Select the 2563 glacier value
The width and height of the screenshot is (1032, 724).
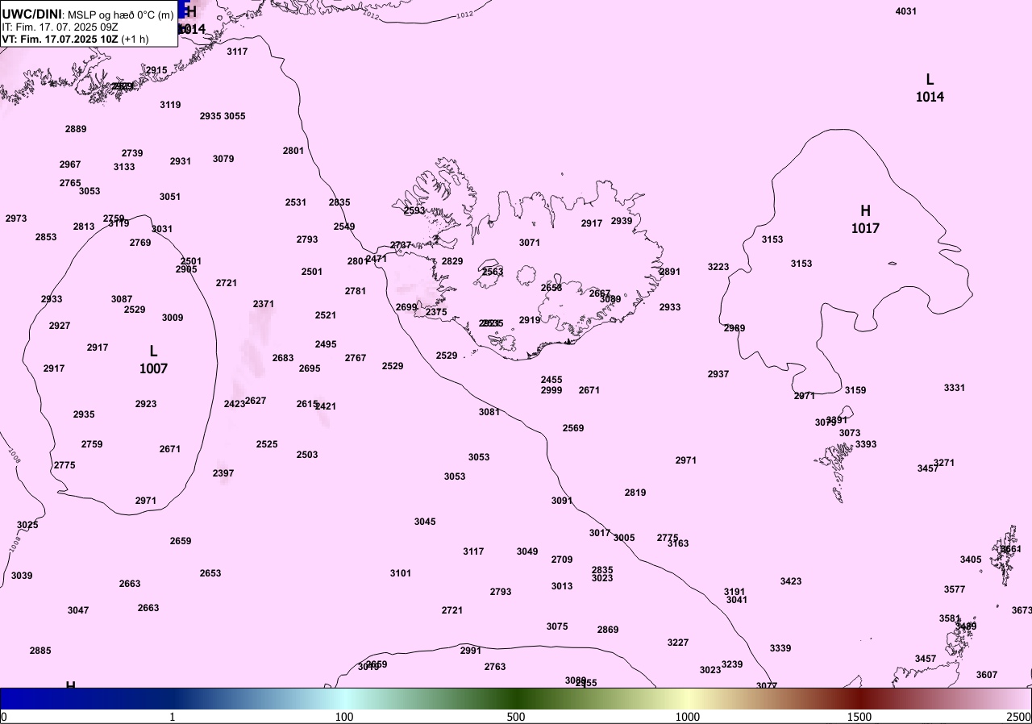(x=493, y=272)
